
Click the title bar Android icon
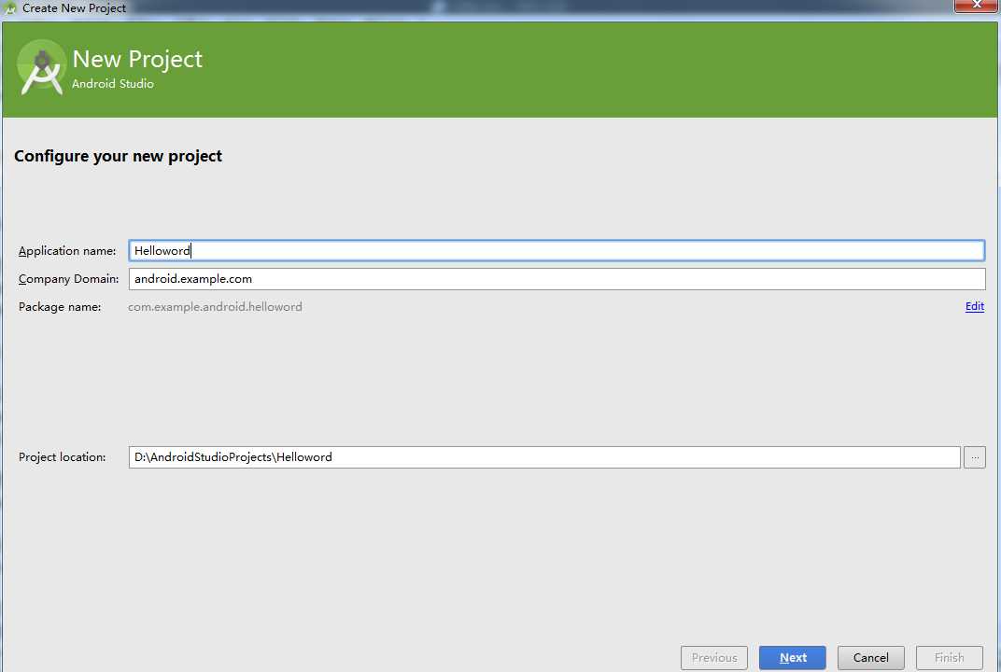point(9,8)
